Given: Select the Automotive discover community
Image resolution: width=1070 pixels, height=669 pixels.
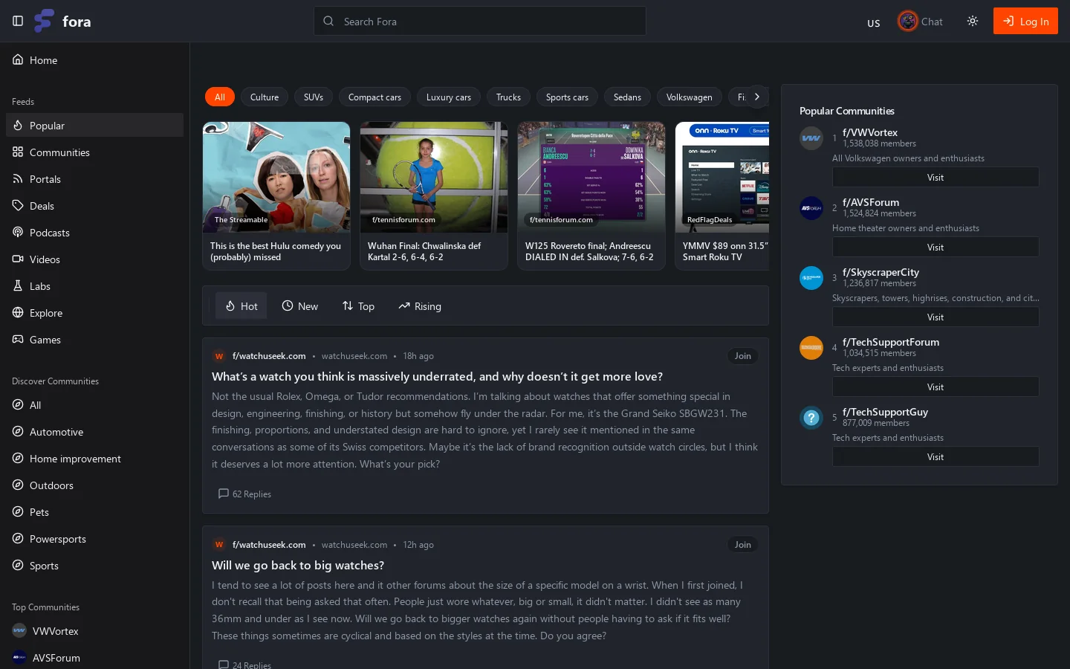Looking at the screenshot, I should pos(94,431).
